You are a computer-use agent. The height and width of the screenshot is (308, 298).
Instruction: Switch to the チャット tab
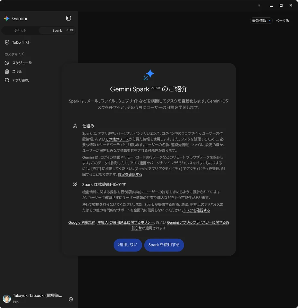coord(20,30)
